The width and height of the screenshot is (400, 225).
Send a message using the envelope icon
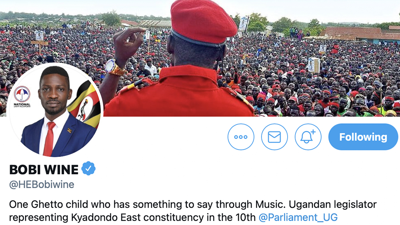pyautogui.click(x=274, y=137)
